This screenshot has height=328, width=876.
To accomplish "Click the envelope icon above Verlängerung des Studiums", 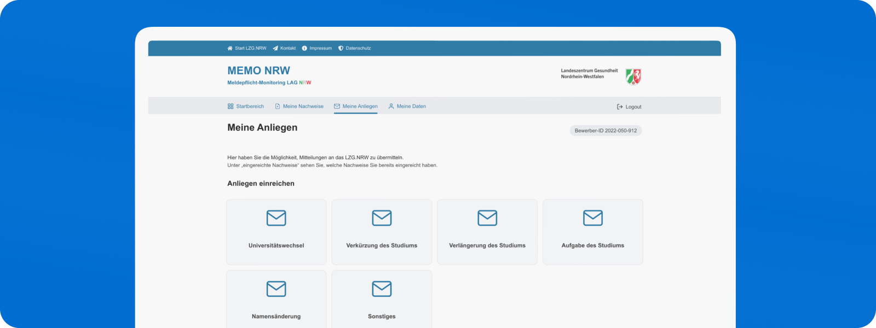I will (487, 218).
